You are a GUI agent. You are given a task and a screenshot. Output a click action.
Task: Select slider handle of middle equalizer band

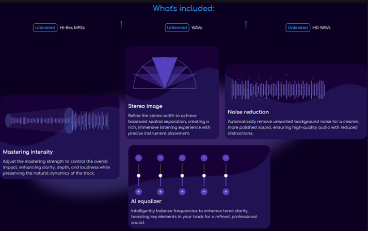pyautogui.click(x=182, y=176)
